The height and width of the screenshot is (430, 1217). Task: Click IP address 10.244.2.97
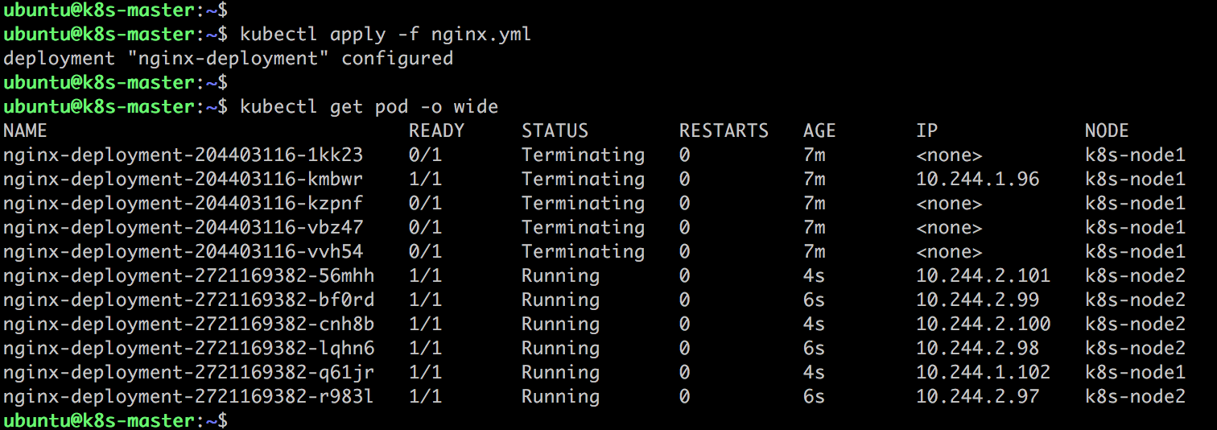point(977,396)
